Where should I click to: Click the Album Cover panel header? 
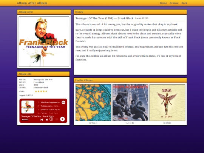(x=44, y=12)
